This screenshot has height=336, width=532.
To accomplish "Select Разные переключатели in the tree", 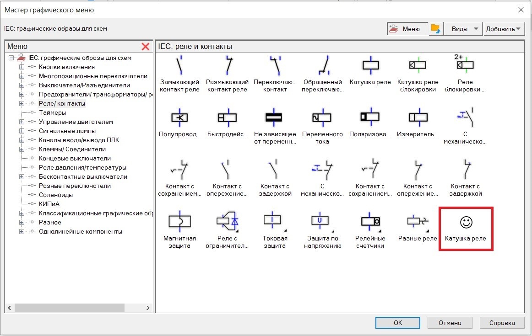I will [75, 186].
